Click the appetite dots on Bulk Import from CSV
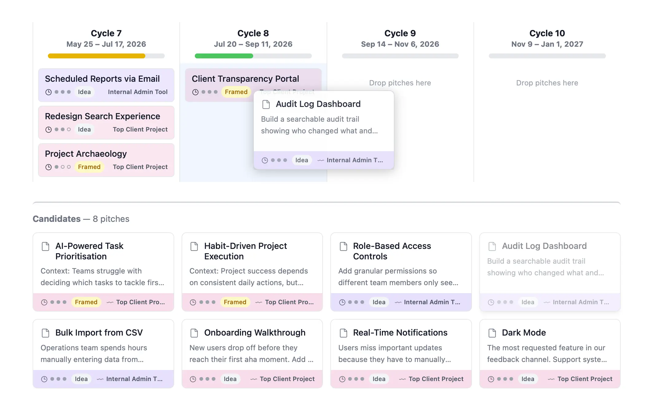 58,379
